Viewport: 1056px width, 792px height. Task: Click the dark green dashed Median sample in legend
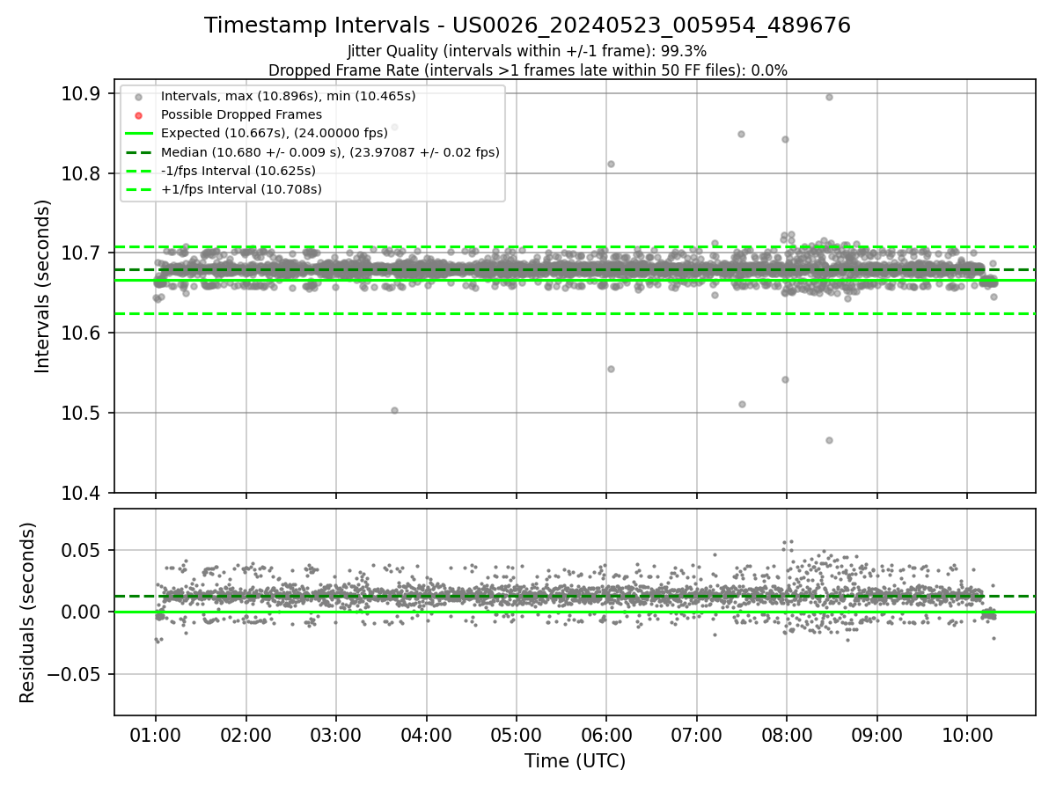pyautogui.click(x=139, y=151)
